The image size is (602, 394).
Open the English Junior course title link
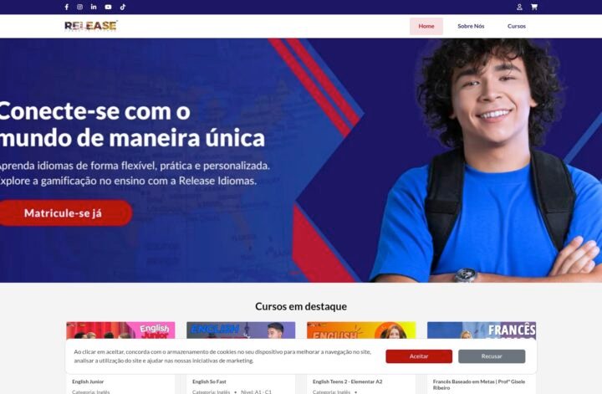coord(88,381)
